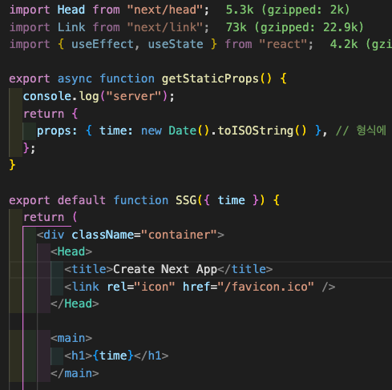
Task: Click the "/favicon.ico" href value
Action: point(265,287)
